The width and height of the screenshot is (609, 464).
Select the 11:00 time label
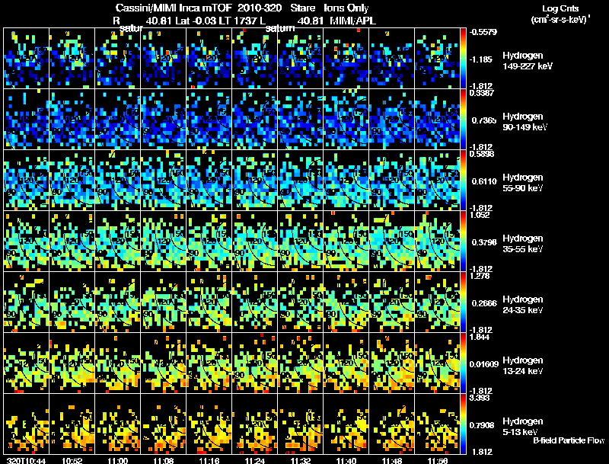(x=118, y=461)
